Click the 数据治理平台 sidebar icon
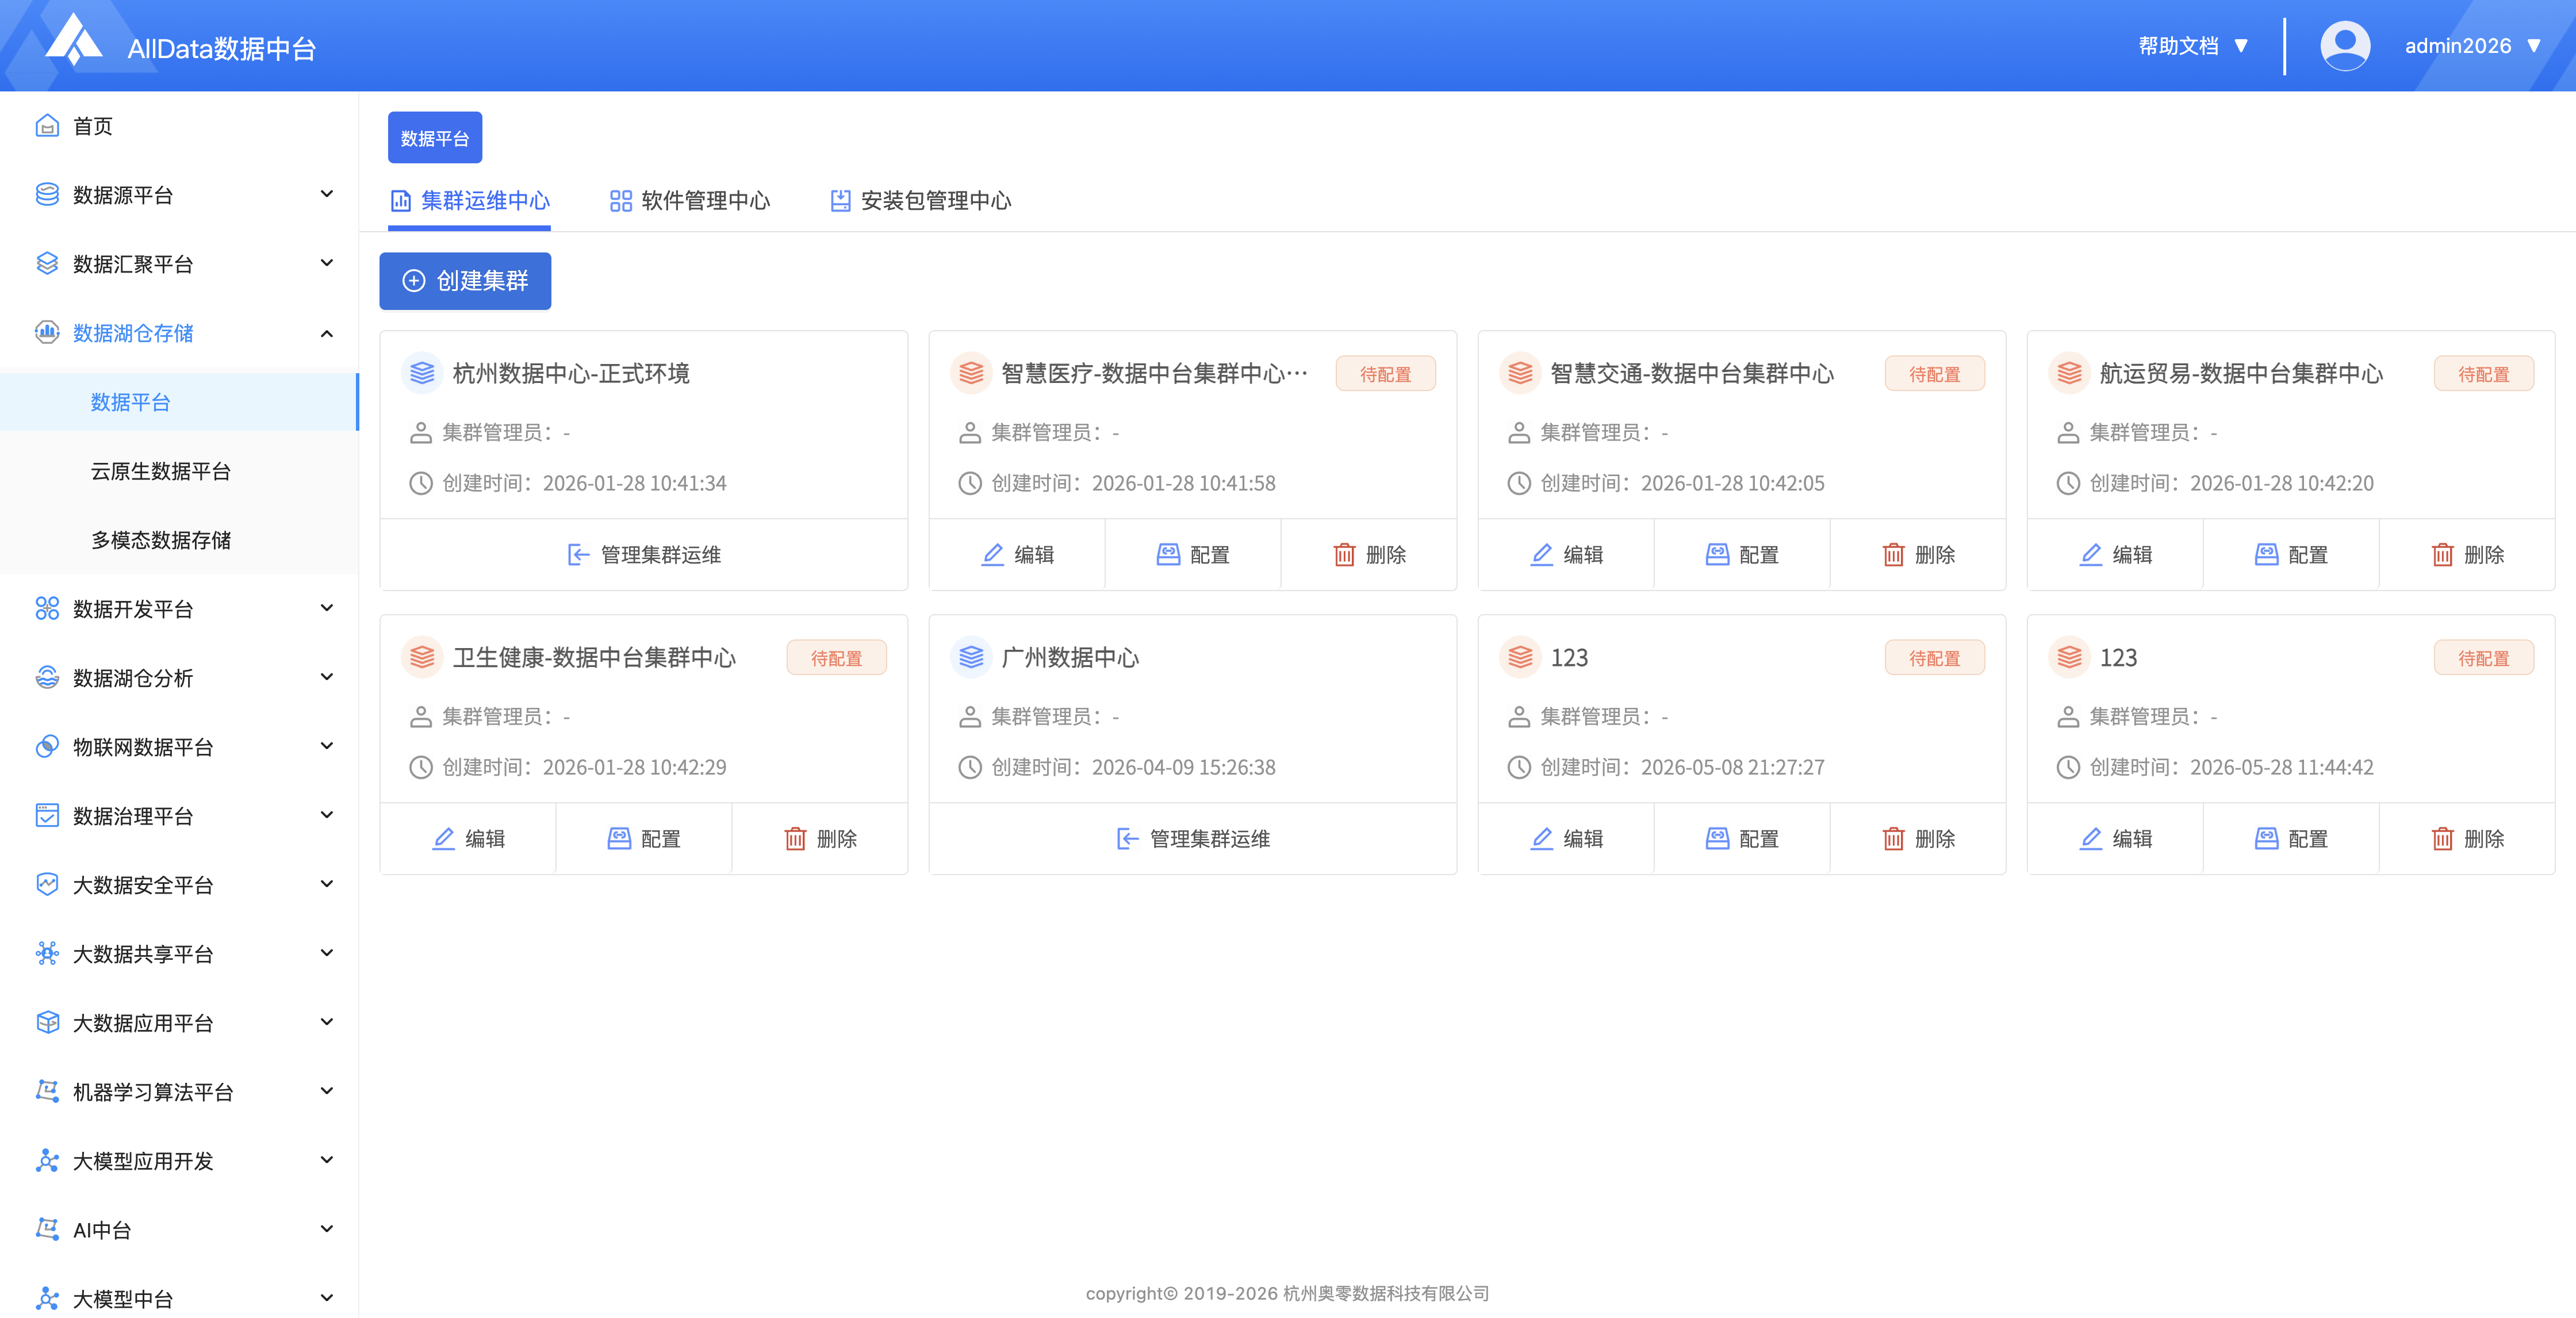The image size is (2576, 1318). [47, 816]
